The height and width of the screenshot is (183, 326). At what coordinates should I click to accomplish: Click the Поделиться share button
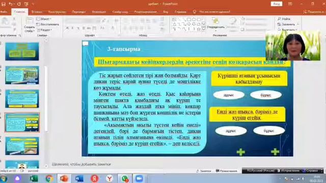(x=314, y=12)
